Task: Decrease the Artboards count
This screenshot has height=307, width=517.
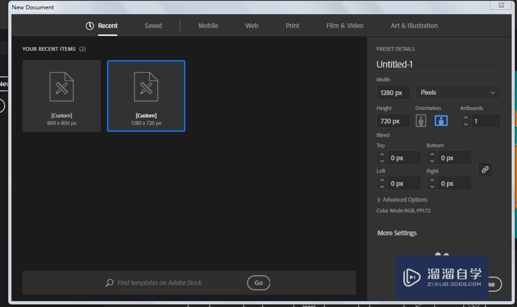Action: tap(466, 124)
